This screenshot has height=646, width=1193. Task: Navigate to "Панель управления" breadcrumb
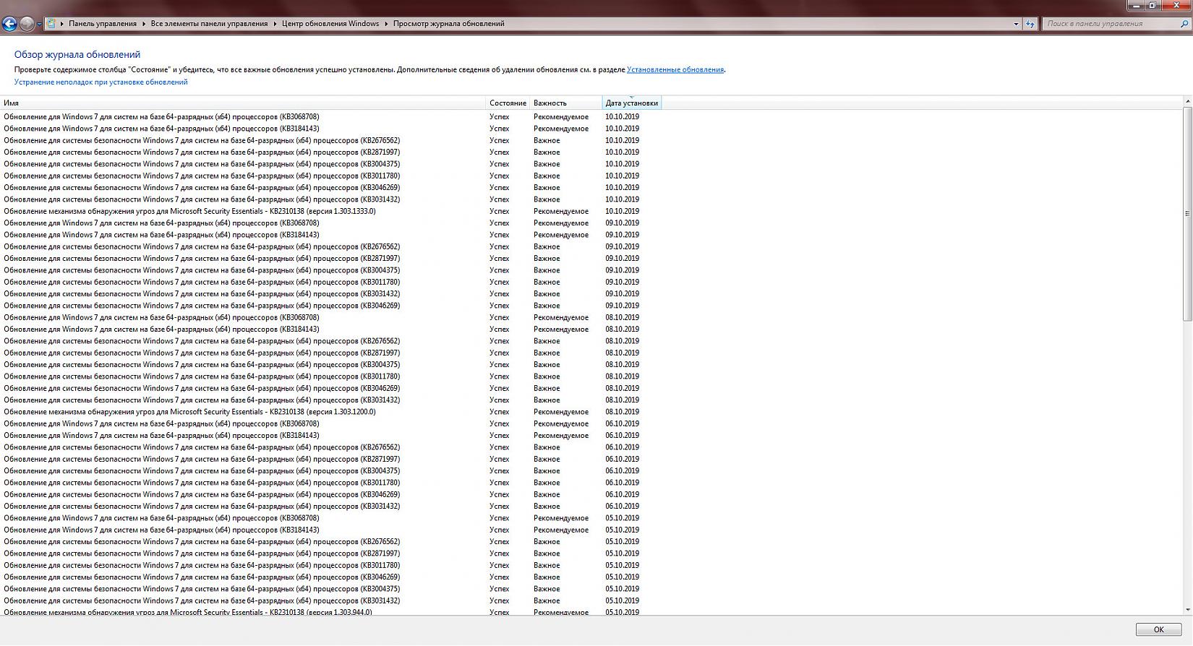pyautogui.click(x=103, y=24)
